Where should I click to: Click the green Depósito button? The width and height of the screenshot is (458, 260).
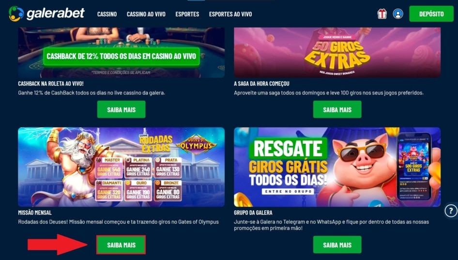coord(431,14)
